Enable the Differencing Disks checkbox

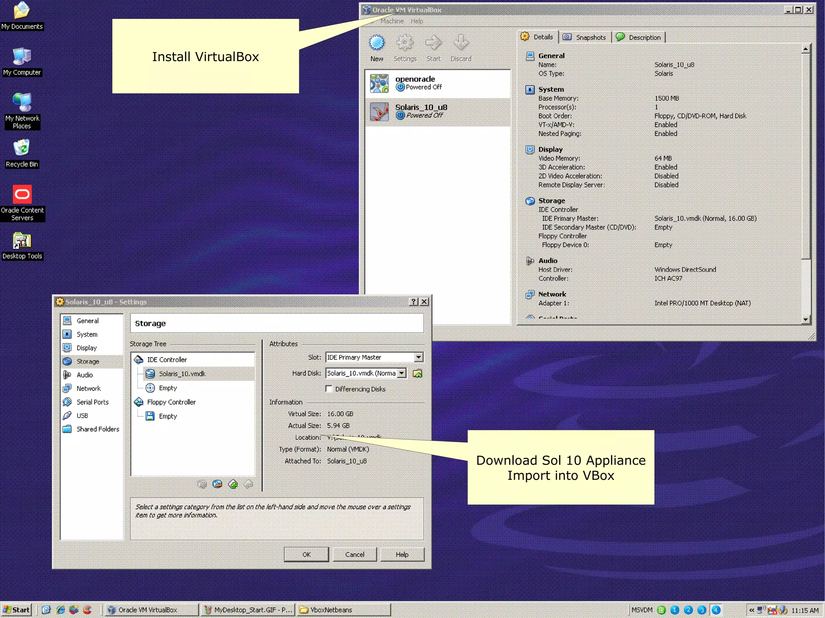[329, 389]
